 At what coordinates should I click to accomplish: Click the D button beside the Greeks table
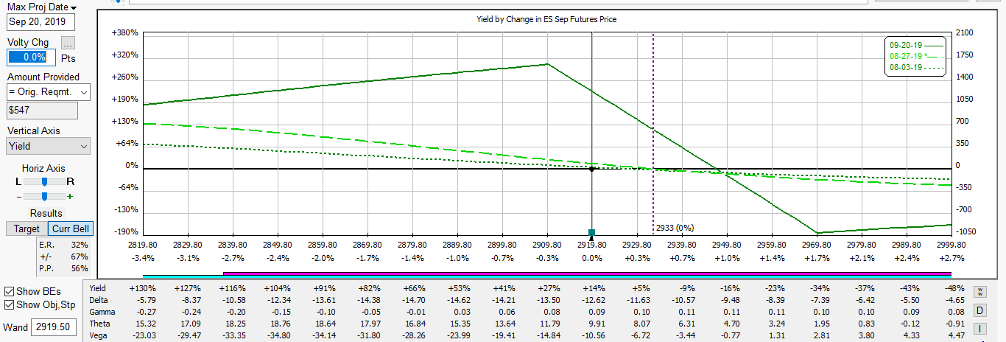point(980,310)
